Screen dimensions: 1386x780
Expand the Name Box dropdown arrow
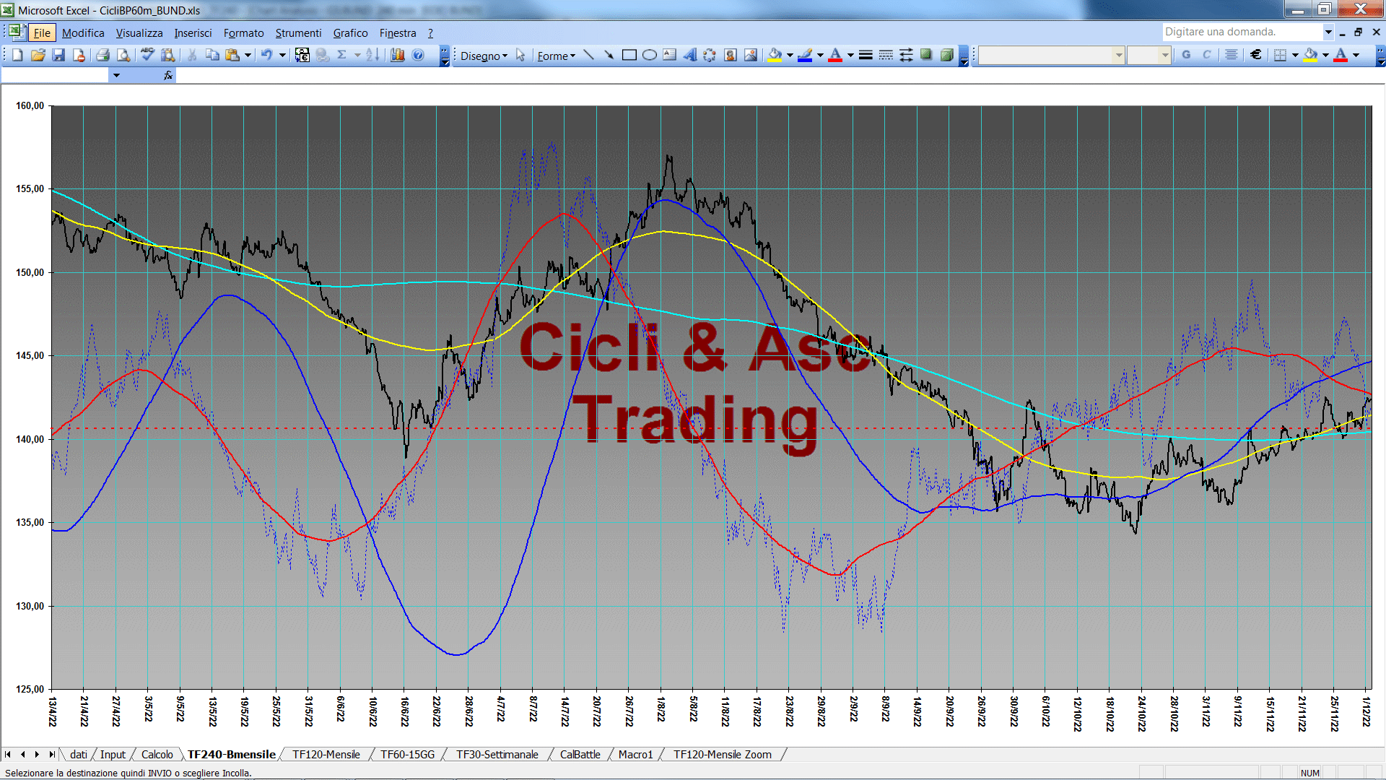click(116, 75)
